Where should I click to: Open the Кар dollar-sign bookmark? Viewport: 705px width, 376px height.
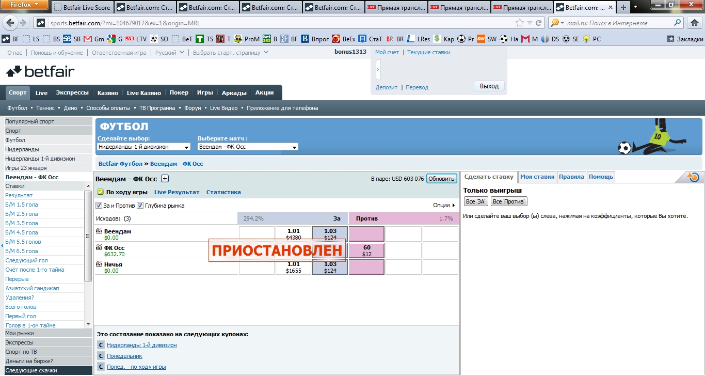coord(444,39)
